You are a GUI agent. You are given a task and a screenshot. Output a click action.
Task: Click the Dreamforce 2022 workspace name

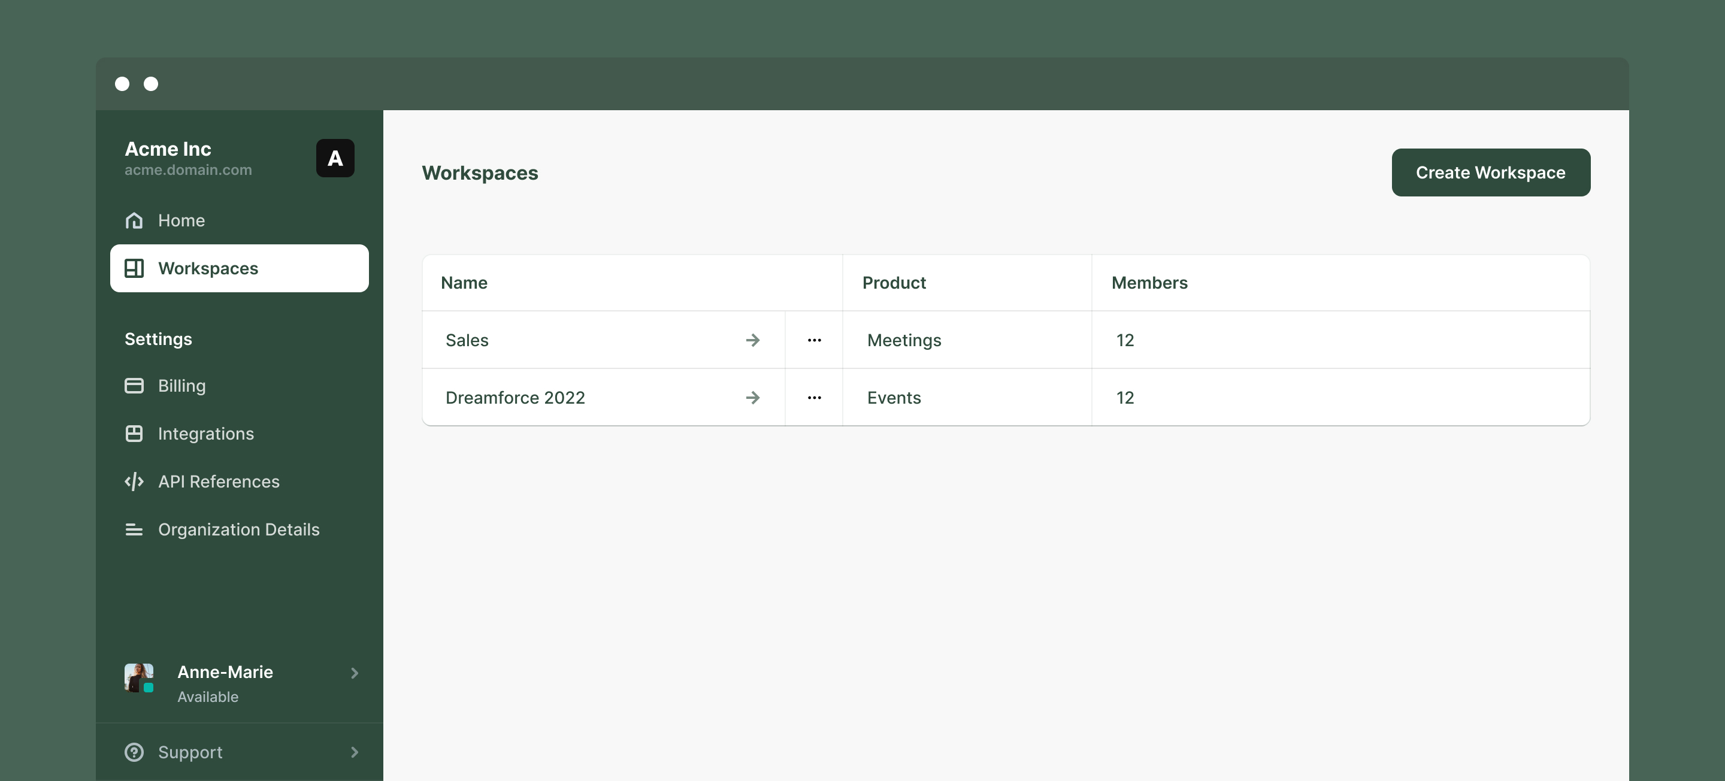click(x=515, y=398)
